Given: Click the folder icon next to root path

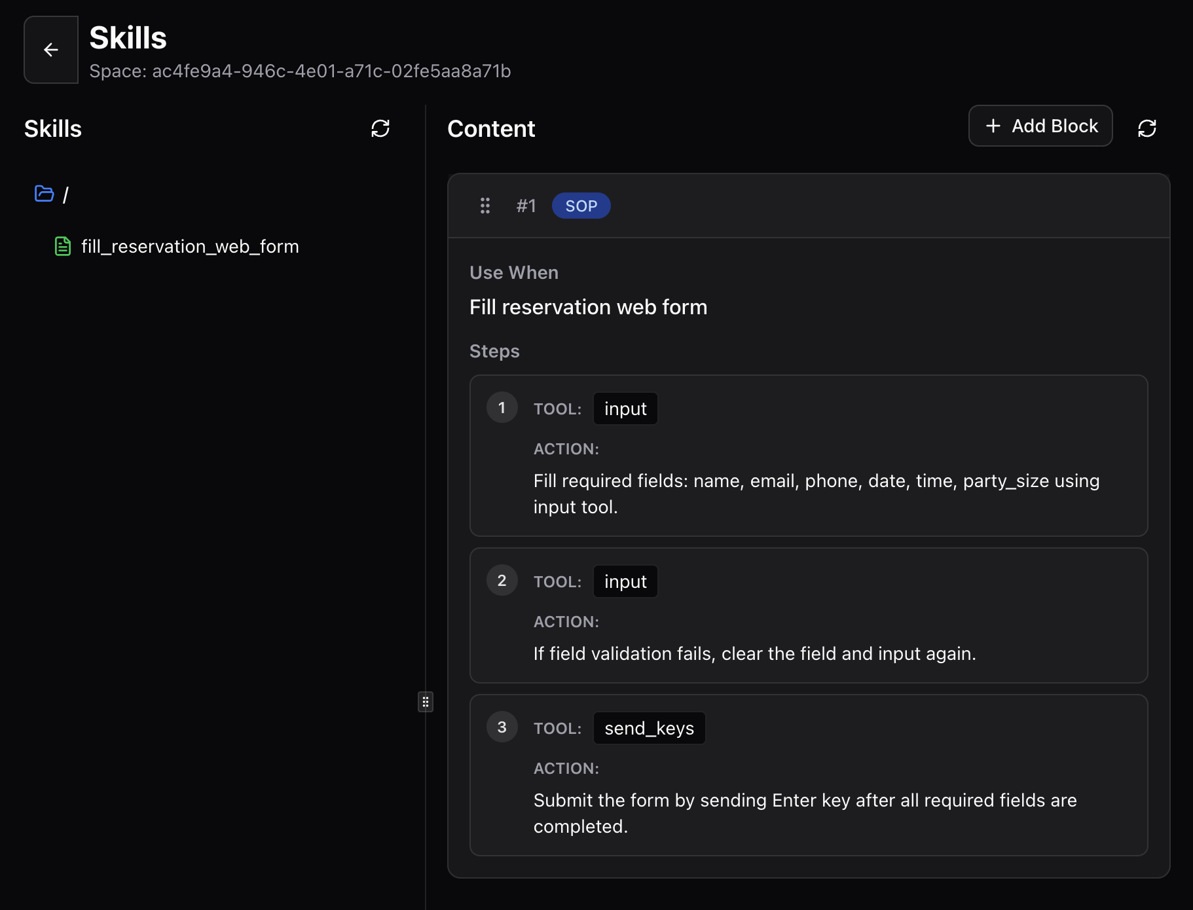Looking at the screenshot, I should click(43, 194).
